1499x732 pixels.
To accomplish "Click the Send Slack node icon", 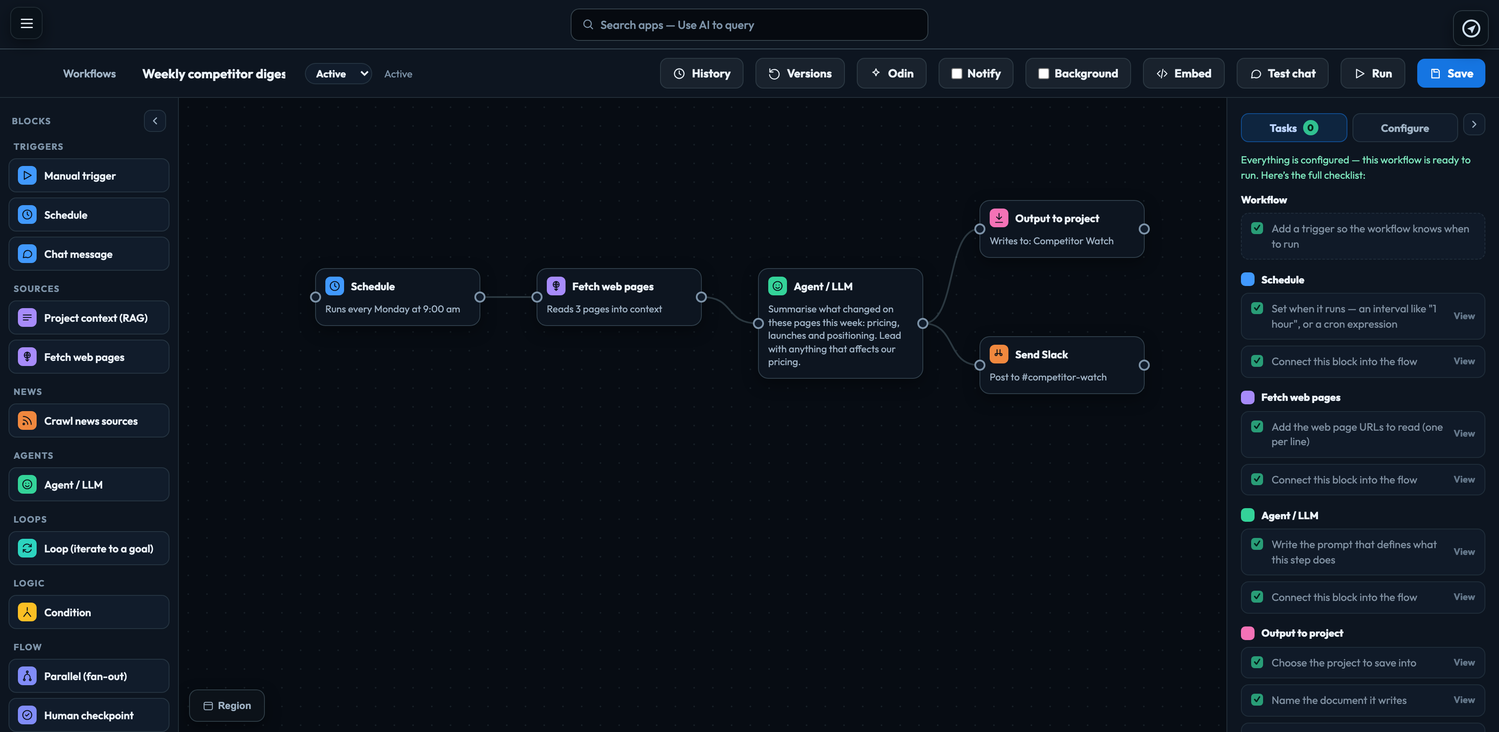I will pos(999,354).
